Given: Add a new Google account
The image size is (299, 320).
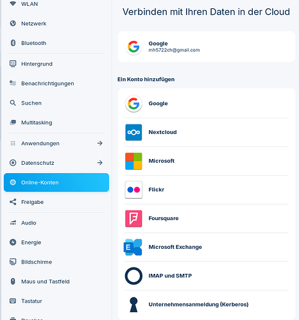Looking at the screenshot, I should (x=207, y=103).
